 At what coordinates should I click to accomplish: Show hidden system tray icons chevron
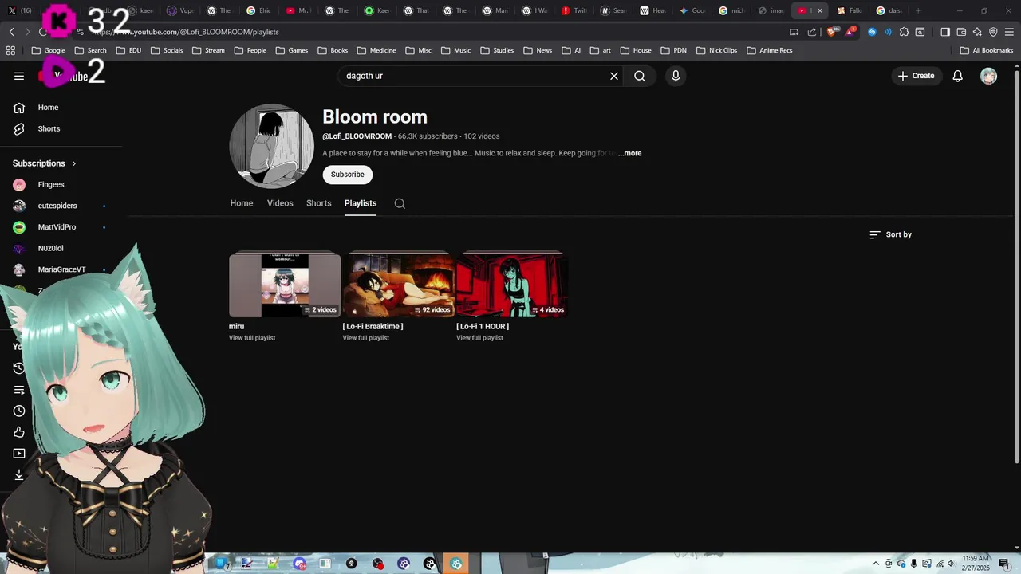tap(876, 564)
